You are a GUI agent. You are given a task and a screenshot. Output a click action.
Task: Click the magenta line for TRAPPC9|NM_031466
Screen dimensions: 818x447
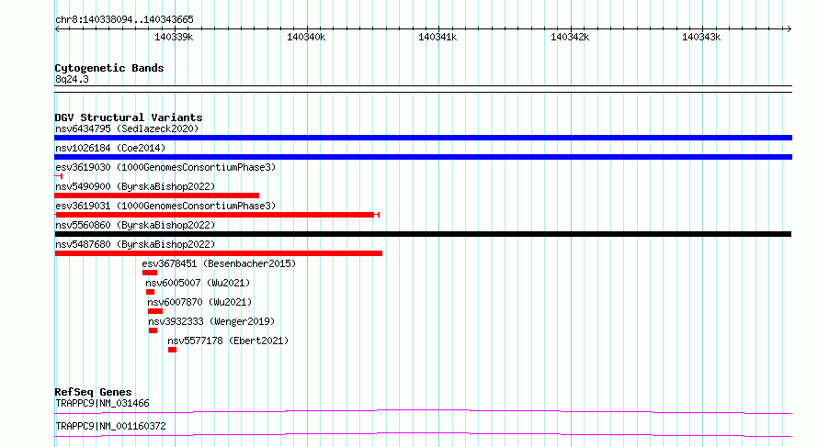click(x=423, y=411)
